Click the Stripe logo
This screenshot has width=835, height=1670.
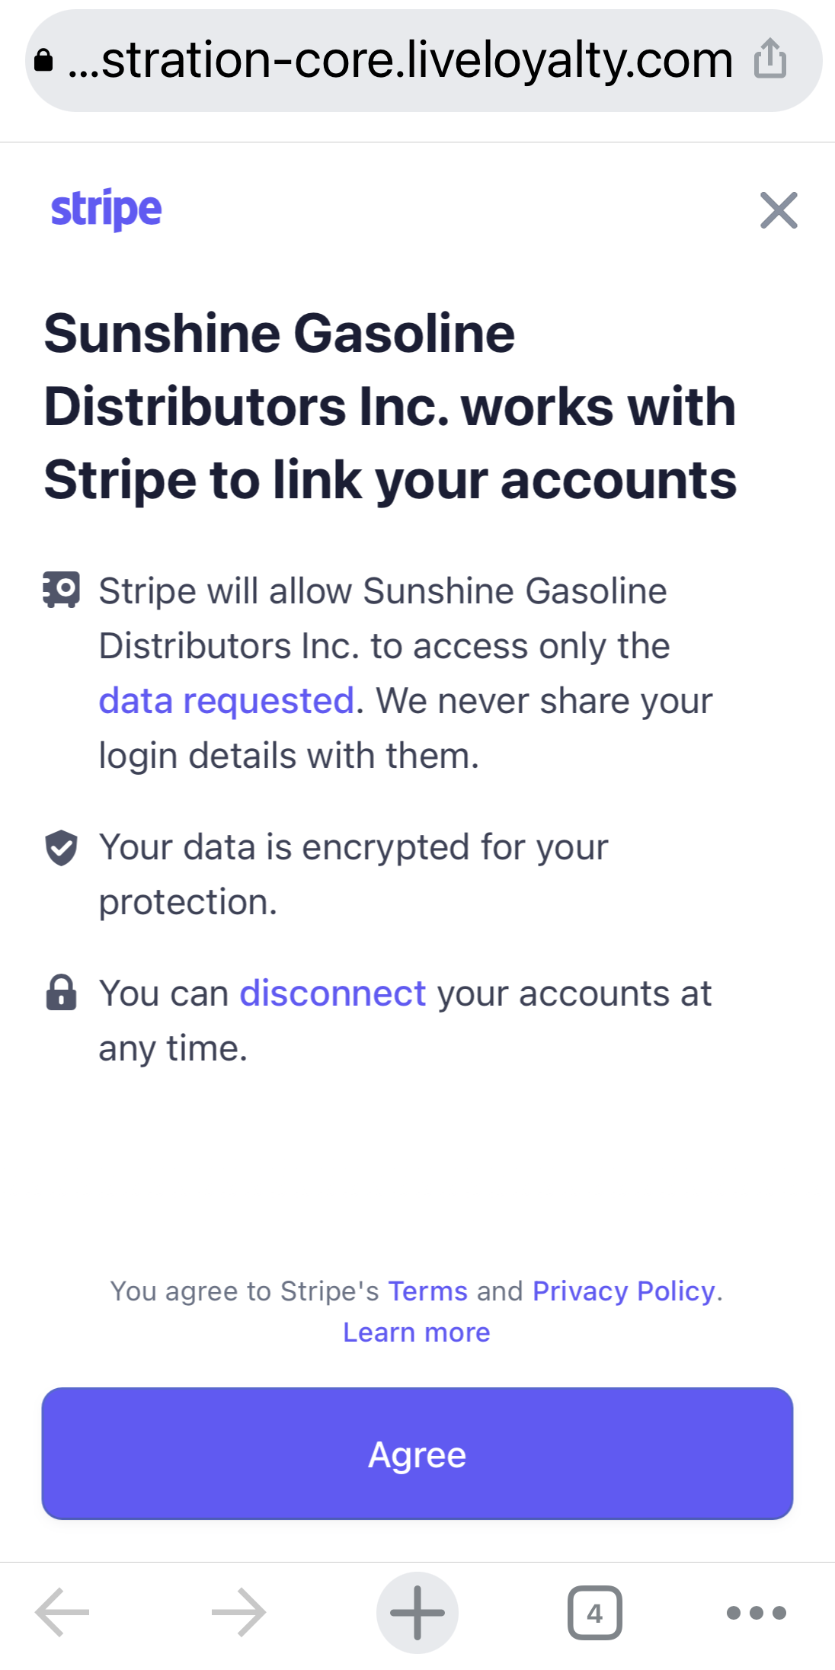coord(106,210)
